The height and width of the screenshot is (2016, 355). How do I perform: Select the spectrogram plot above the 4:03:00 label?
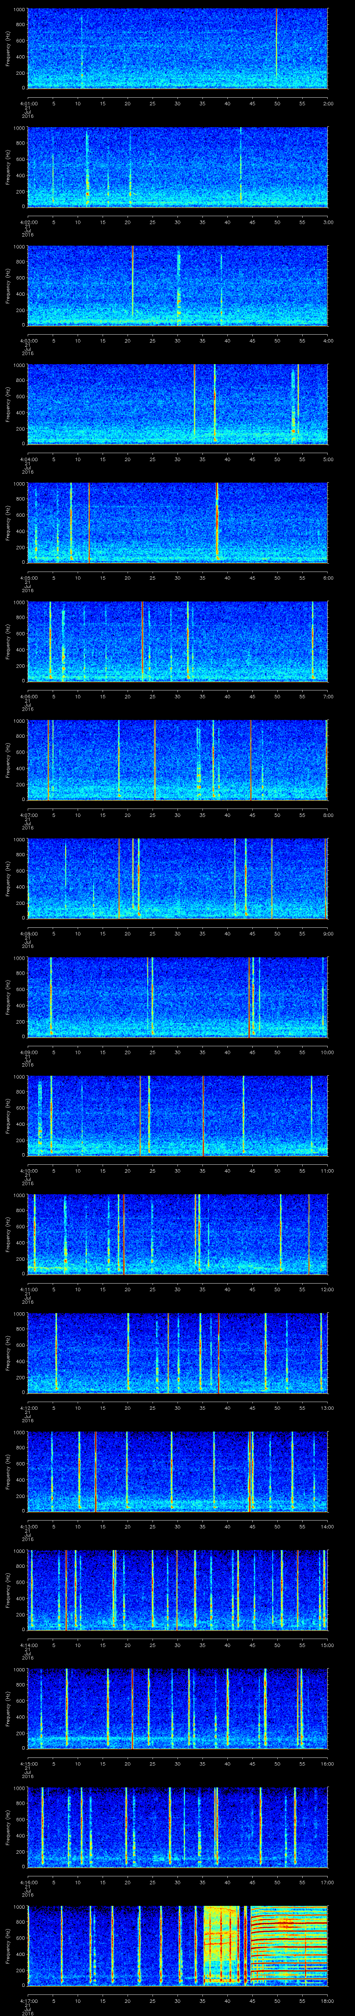(x=177, y=286)
